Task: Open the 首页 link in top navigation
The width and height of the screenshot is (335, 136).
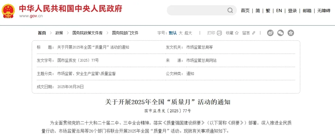Action: pyautogui.click(x=245, y=11)
